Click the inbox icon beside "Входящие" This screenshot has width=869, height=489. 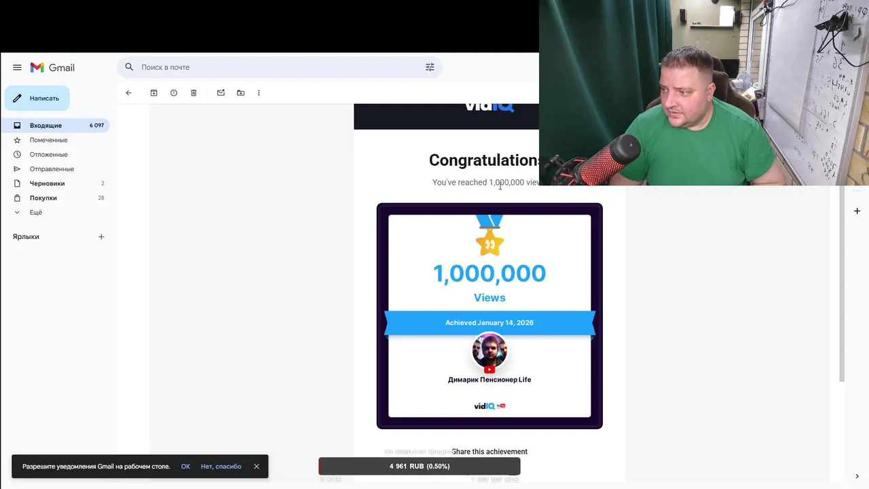click(x=17, y=126)
